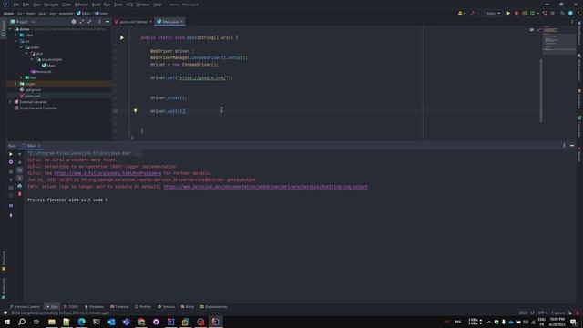Toggle soft-wrap icon in Run console sidebar
This screenshot has width=583, height=328.
[20, 170]
